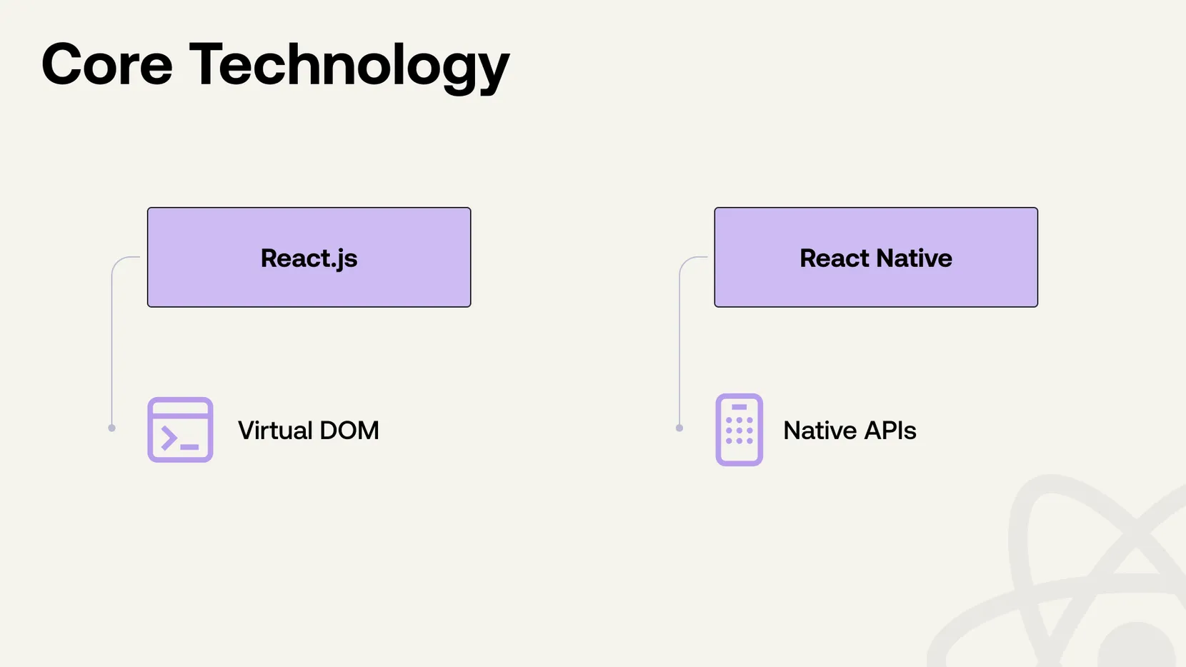
Task: Click the Virtual DOM label
Action: [x=309, y=431]
